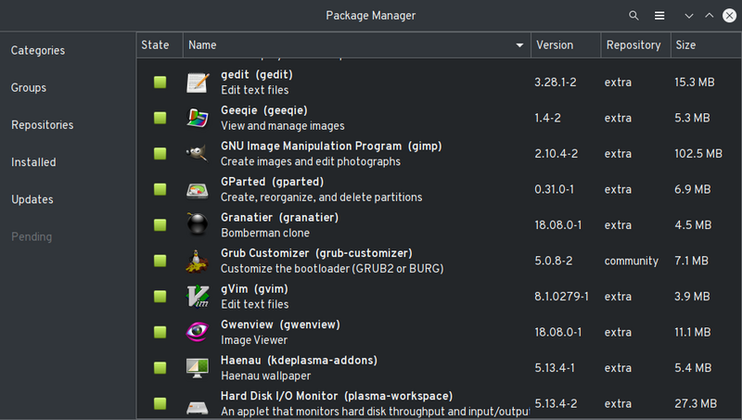Viewport: 742px width, 420px height.
Task: Sort by the Repository column header
Action: click(636, 45)
